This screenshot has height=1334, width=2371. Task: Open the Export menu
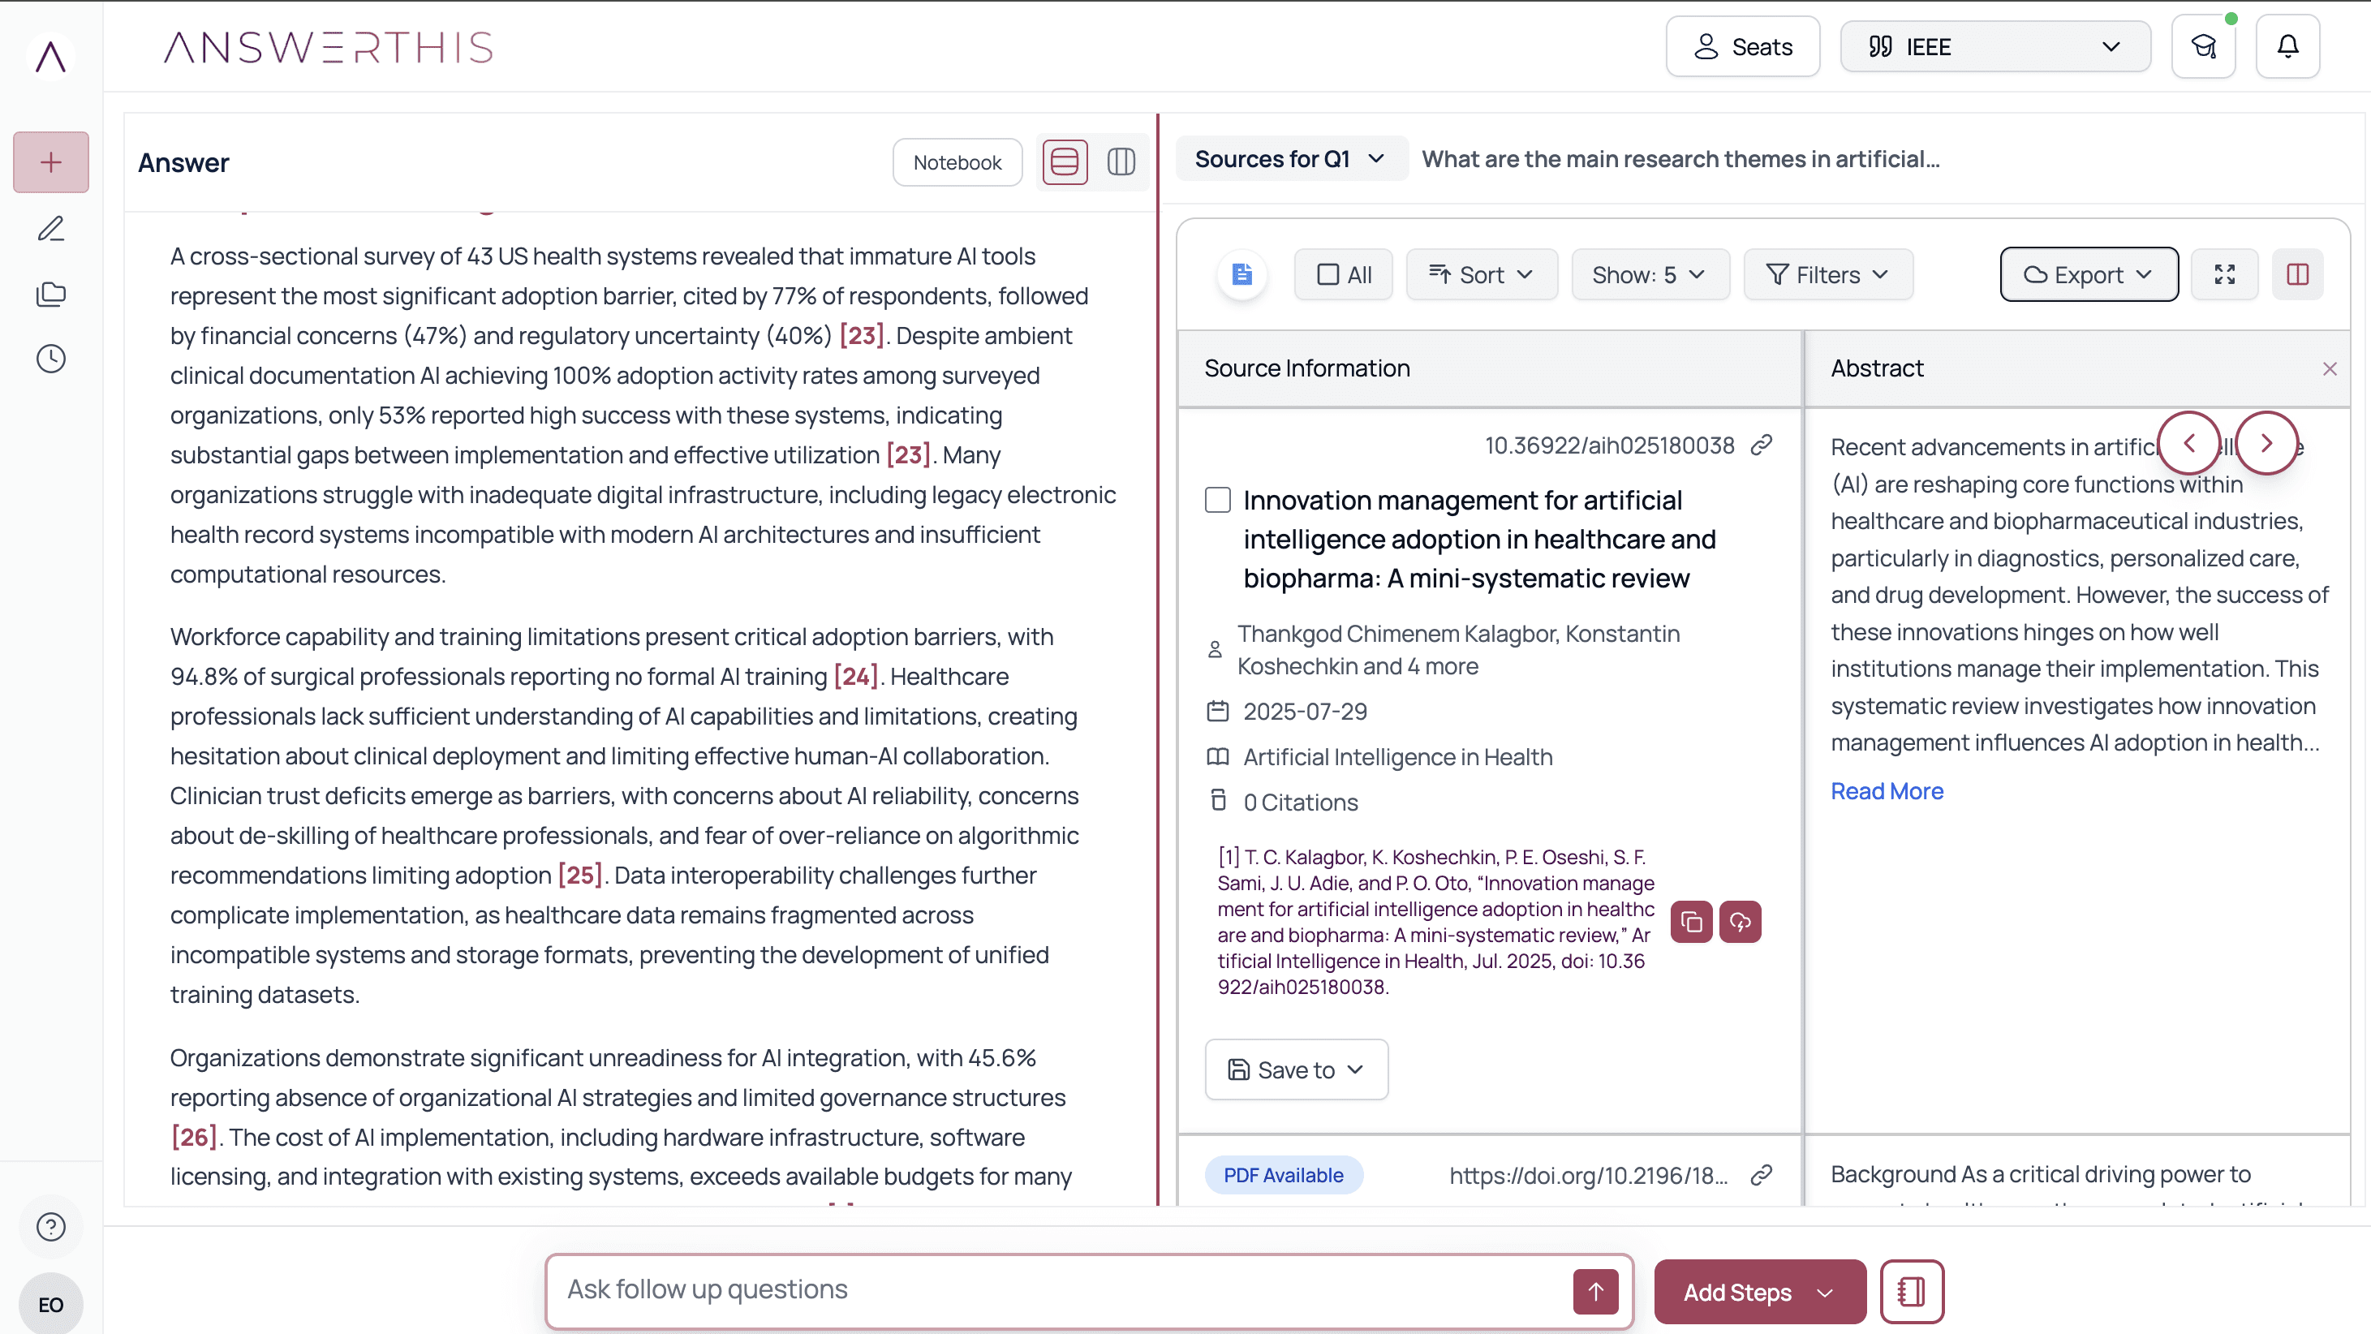coord(2089,274)
